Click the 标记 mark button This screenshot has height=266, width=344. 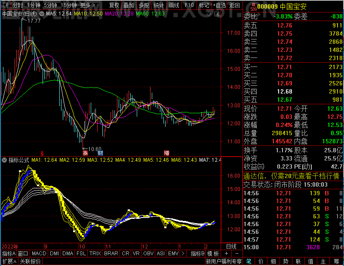(204, 5)
